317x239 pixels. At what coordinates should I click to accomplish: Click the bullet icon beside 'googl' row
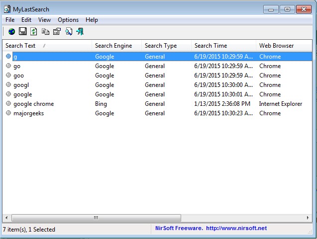click(x=8, y=84)
